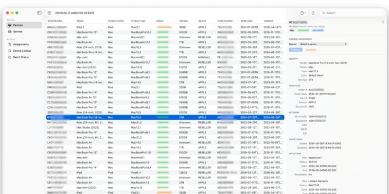The image size is (389, 194).
Task: Click the 'MacBookPro9,1' product type cell
Action: coord(140,132)
